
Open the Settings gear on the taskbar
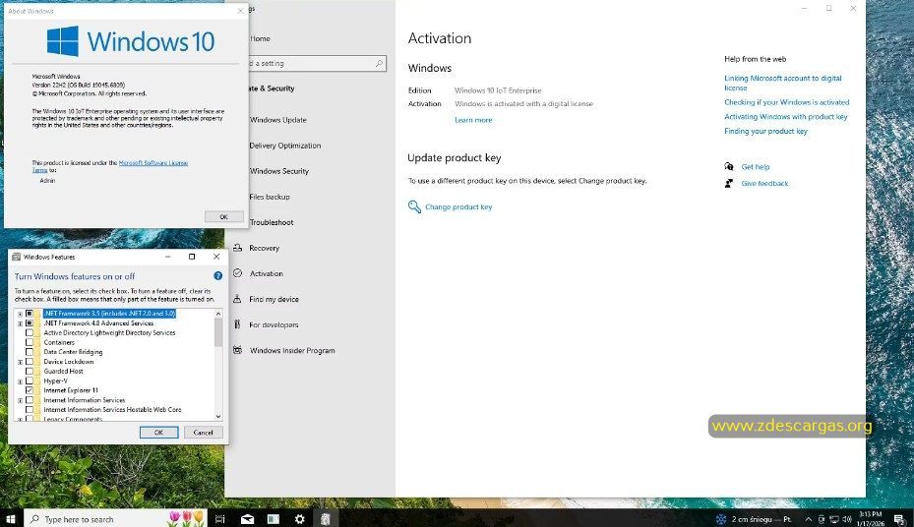pyautogui.click(x=300, y=519)
